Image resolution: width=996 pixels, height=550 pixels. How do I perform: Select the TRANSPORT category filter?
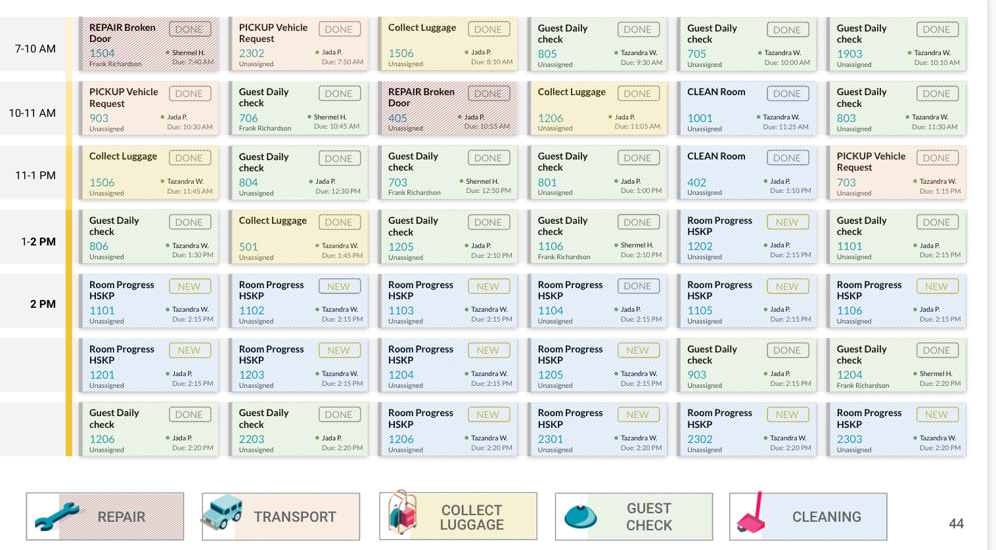[295, 517]
